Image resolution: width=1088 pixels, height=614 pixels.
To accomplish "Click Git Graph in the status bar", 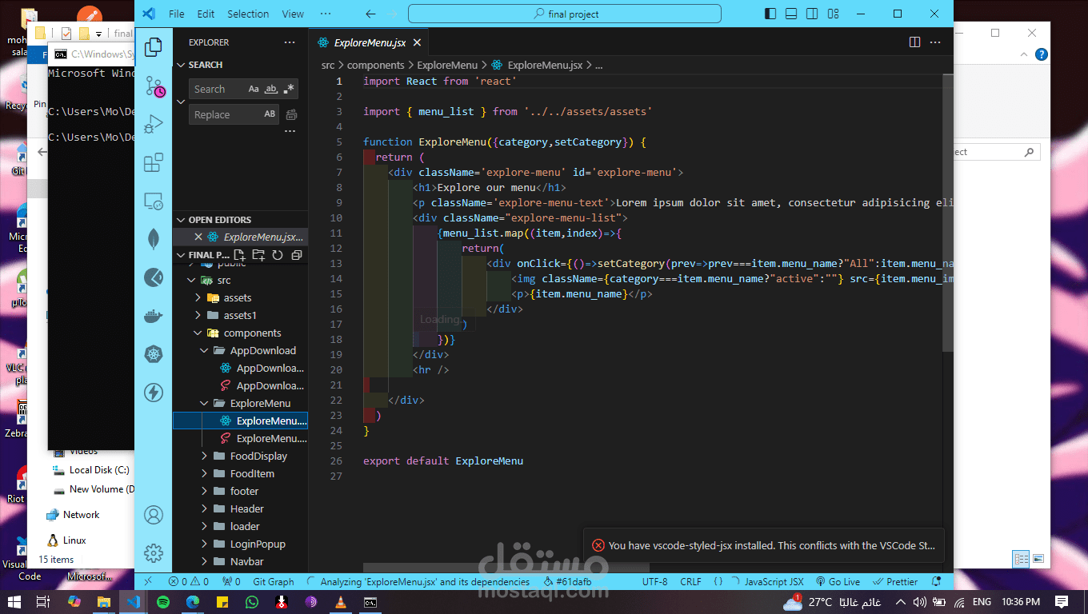I will point(273,582).
